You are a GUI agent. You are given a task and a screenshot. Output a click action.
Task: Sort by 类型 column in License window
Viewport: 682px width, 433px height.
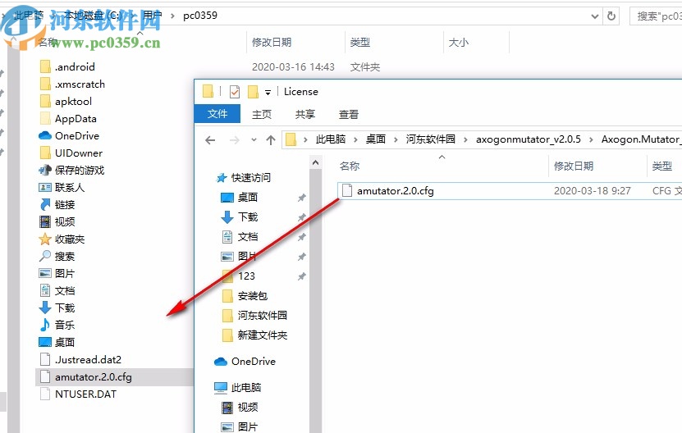[664, 166]
